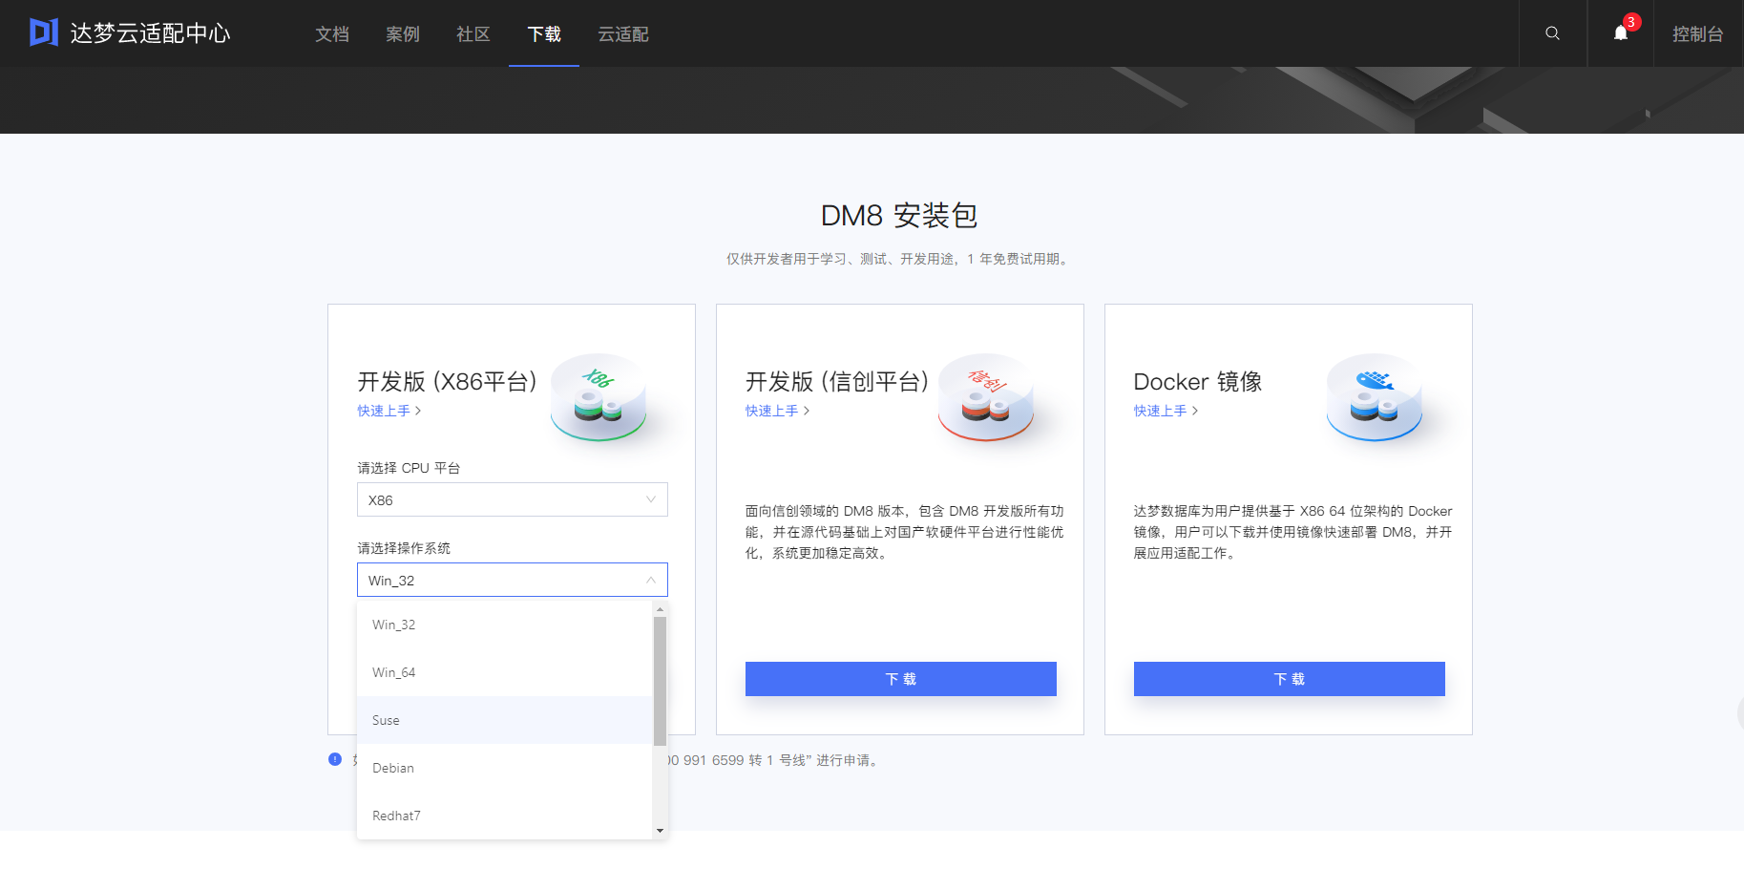Viewport: 1744px width, 869px height.
Task: Download the 开发版信创平台 package
Action: pos(899,678)
